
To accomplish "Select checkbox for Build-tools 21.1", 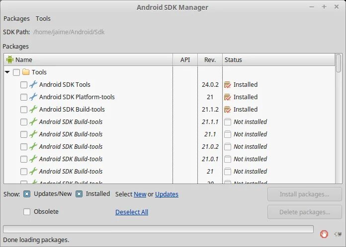I will point(23,134).
